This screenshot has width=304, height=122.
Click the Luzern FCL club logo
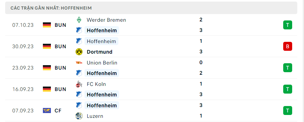pyautogui.click(x=79, y=116)
